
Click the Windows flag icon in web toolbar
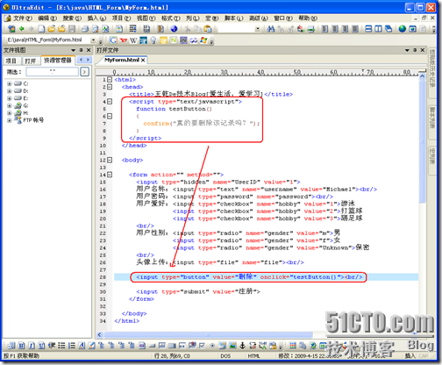point(203,40)
